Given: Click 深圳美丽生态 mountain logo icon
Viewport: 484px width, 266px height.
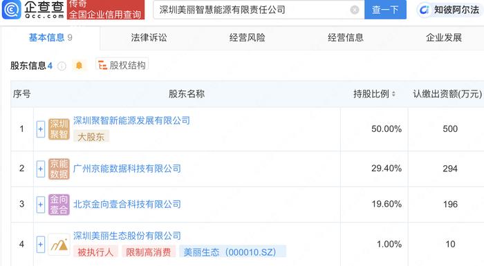Looking at the screenshot, I should (59, 245).
